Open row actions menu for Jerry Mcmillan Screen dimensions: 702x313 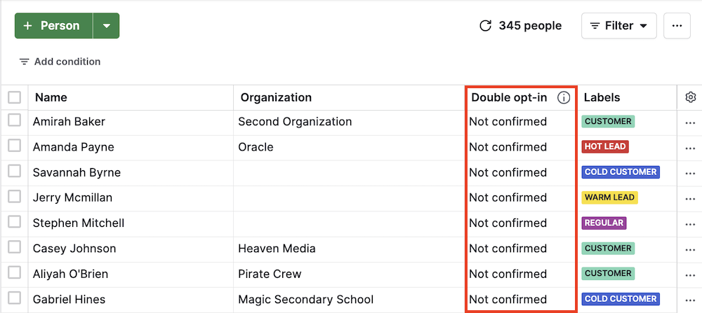click(x=690, y=198)
